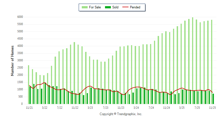Toggle the Sold series legend label
The image size is (224, 121).
pos(115,7)
